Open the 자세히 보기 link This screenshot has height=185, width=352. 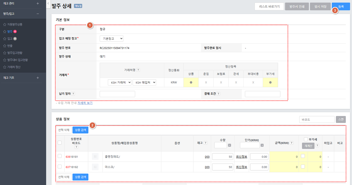(x=85, y=103)
